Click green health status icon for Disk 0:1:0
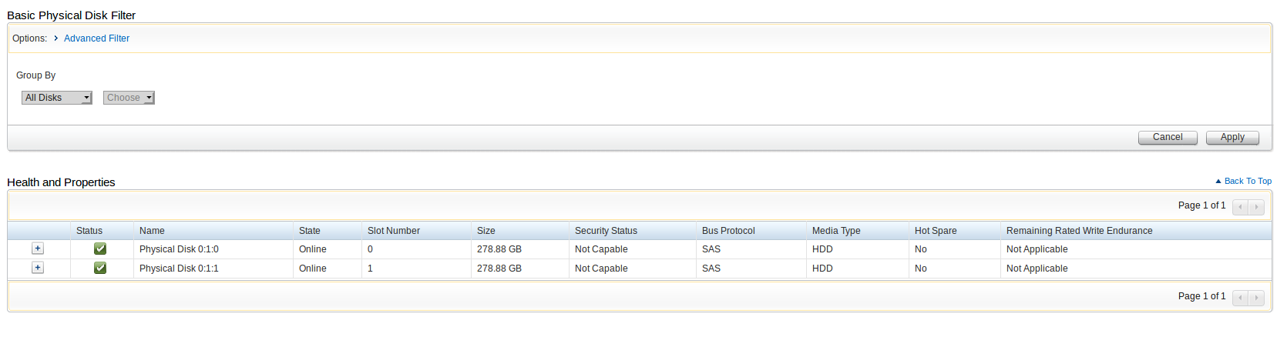This screenshot has width=1287, height=347. coord(100,249)
